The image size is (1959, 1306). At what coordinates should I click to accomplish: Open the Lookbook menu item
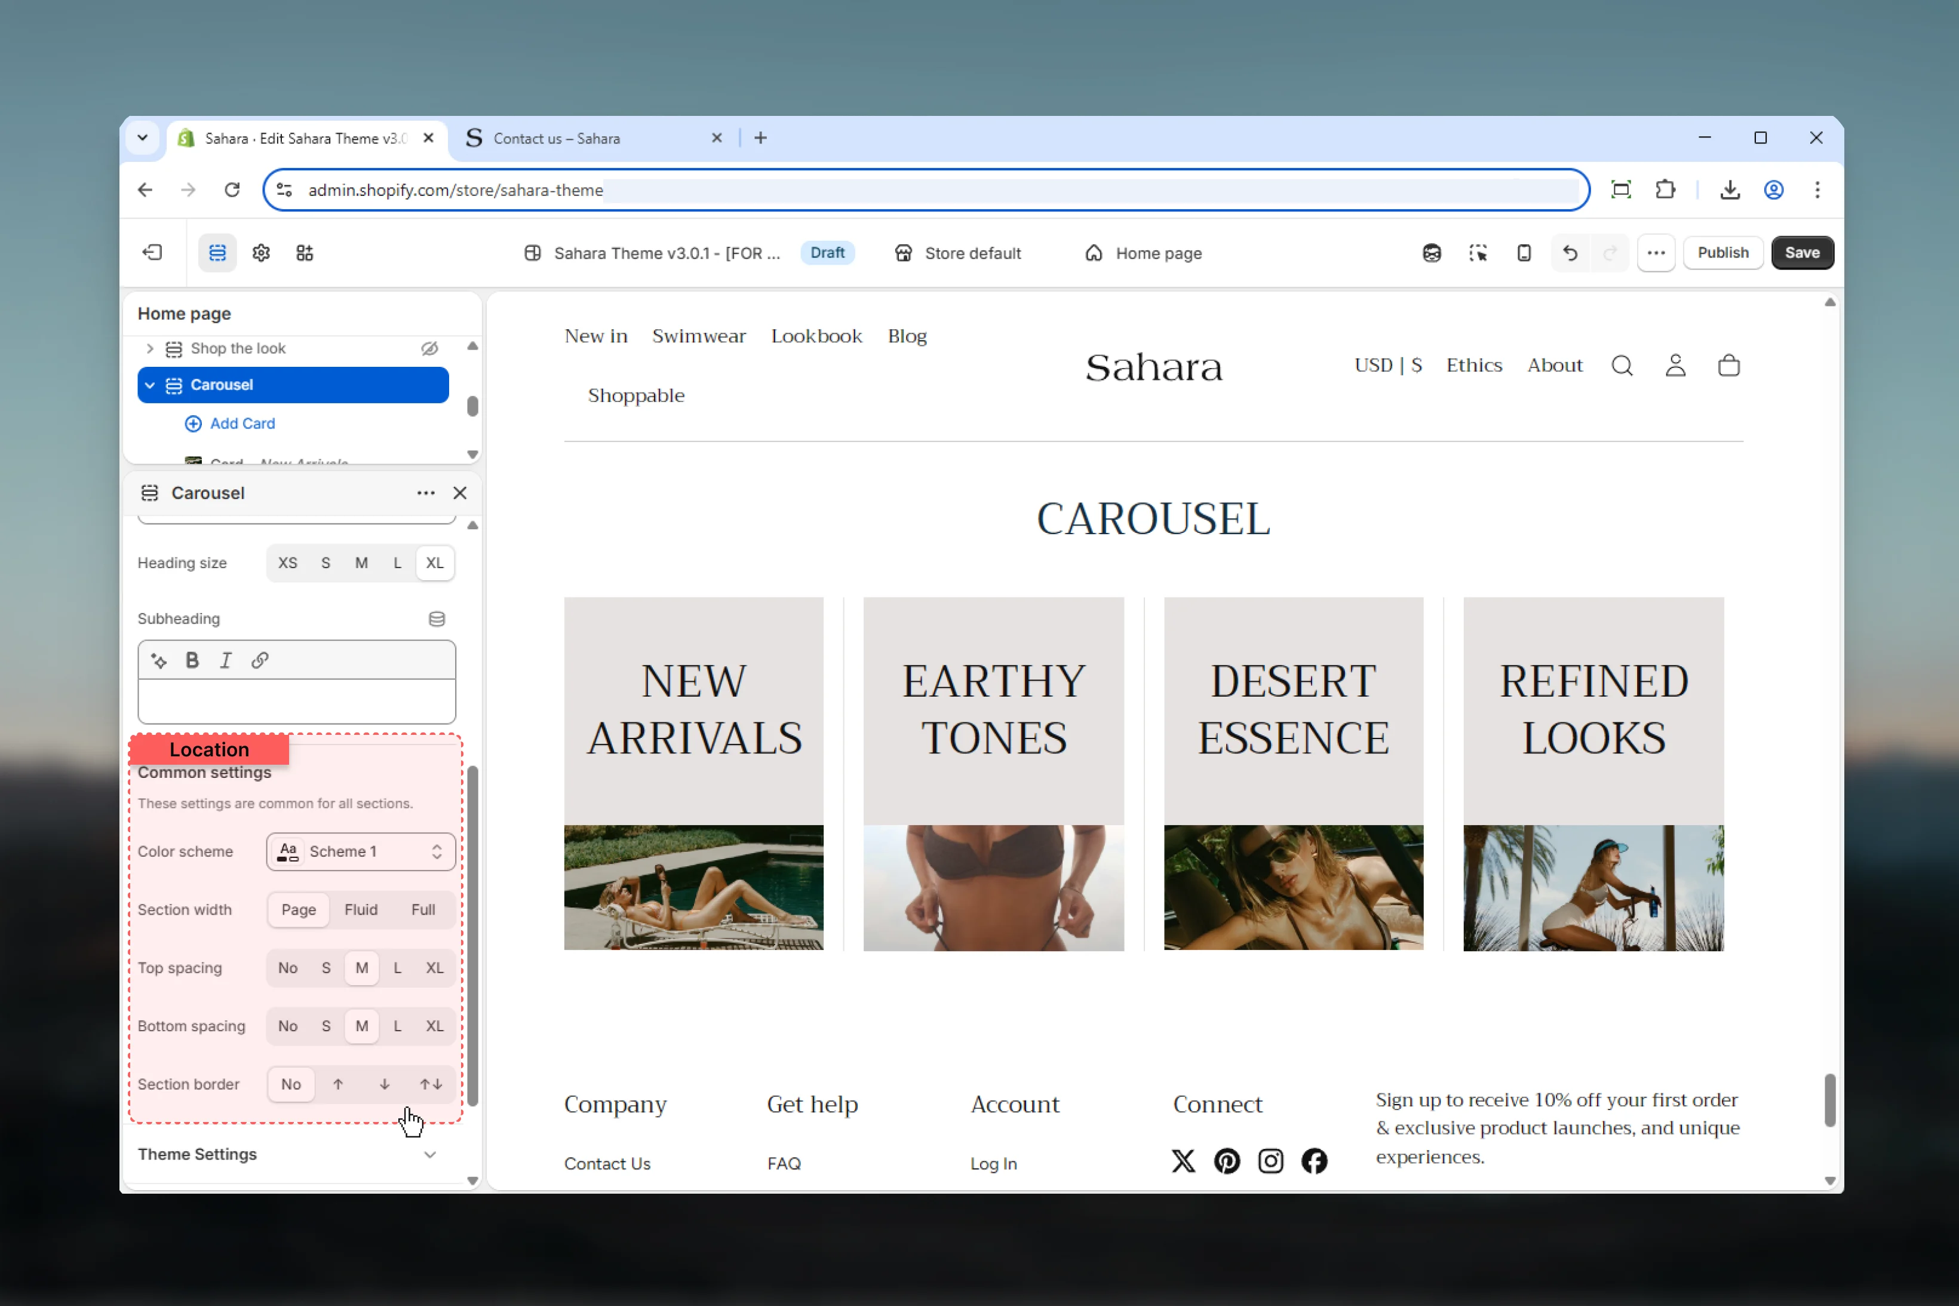816,336
